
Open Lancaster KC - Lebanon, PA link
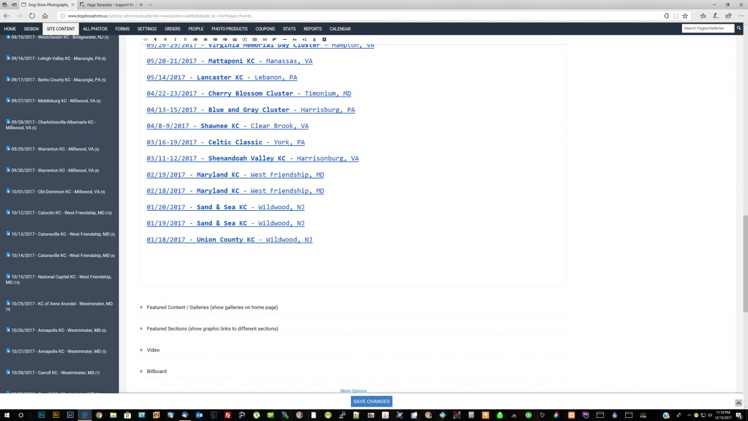[222, 77]
